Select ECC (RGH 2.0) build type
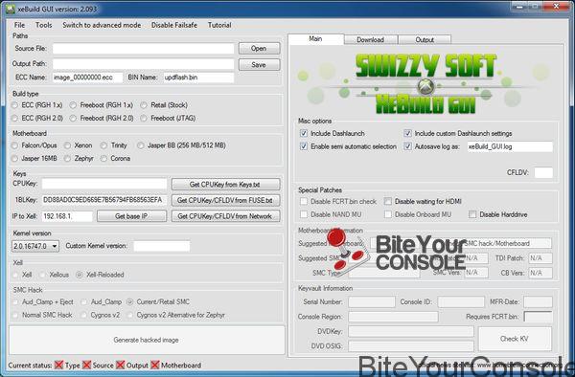This screenshot has height=377, width=575. click(37, 118)
